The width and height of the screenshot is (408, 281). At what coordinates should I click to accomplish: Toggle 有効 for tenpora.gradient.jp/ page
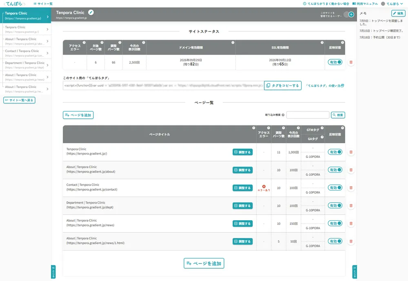pyautogui.click(x=335, y=152)
